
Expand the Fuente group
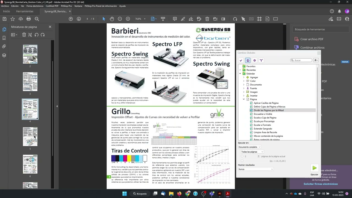(244, 88)
